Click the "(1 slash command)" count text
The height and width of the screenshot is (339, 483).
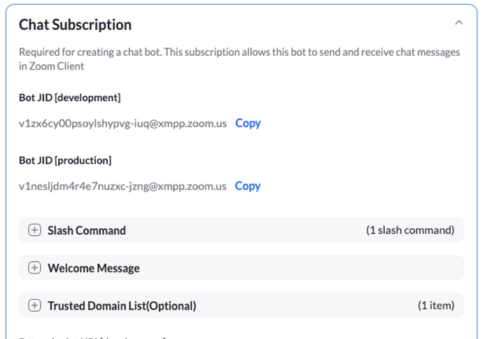coord(410,230)
